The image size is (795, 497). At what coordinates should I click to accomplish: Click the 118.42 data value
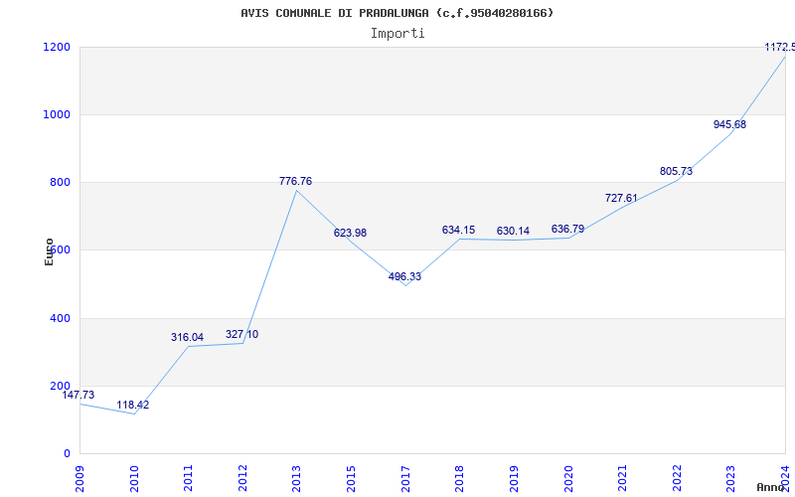click(x=133, y=405)
